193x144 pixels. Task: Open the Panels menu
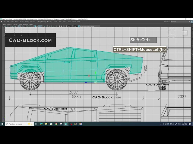click(x=31, y=24)
